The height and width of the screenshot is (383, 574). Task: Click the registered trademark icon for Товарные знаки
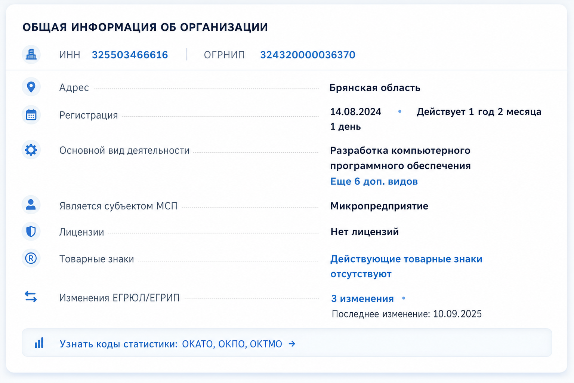[31, 258]
